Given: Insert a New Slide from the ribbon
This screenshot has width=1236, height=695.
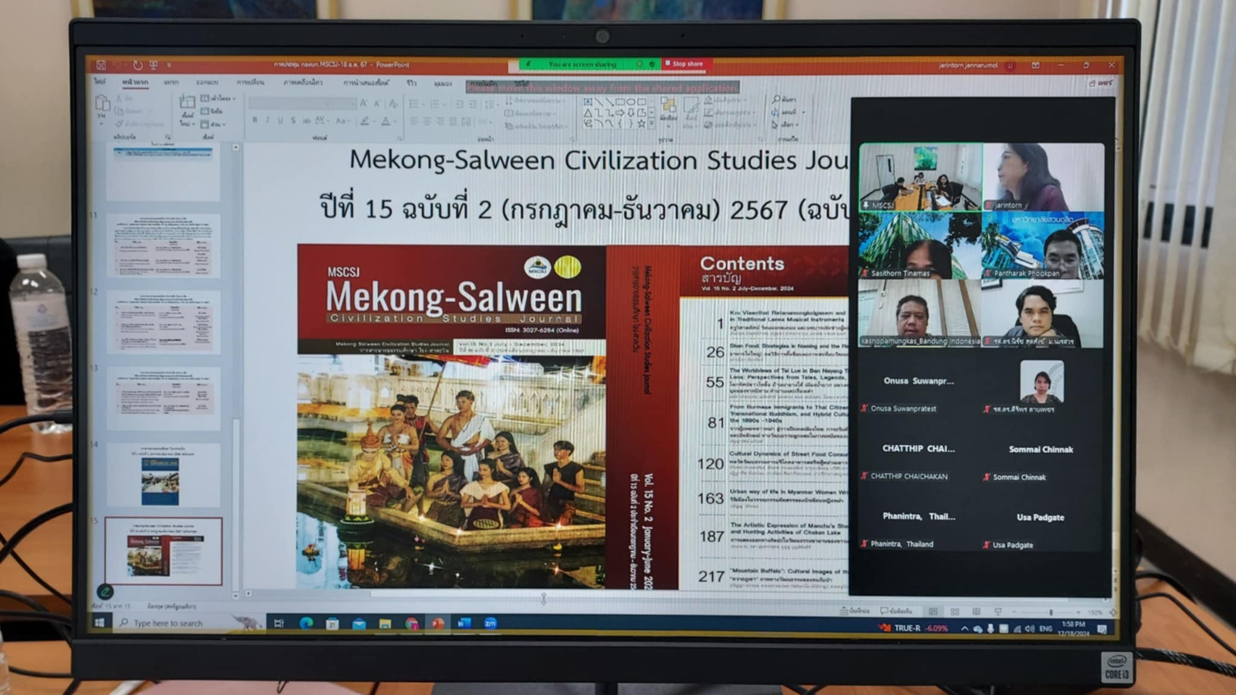Looking at the screenshot, I should pos(186,110).
